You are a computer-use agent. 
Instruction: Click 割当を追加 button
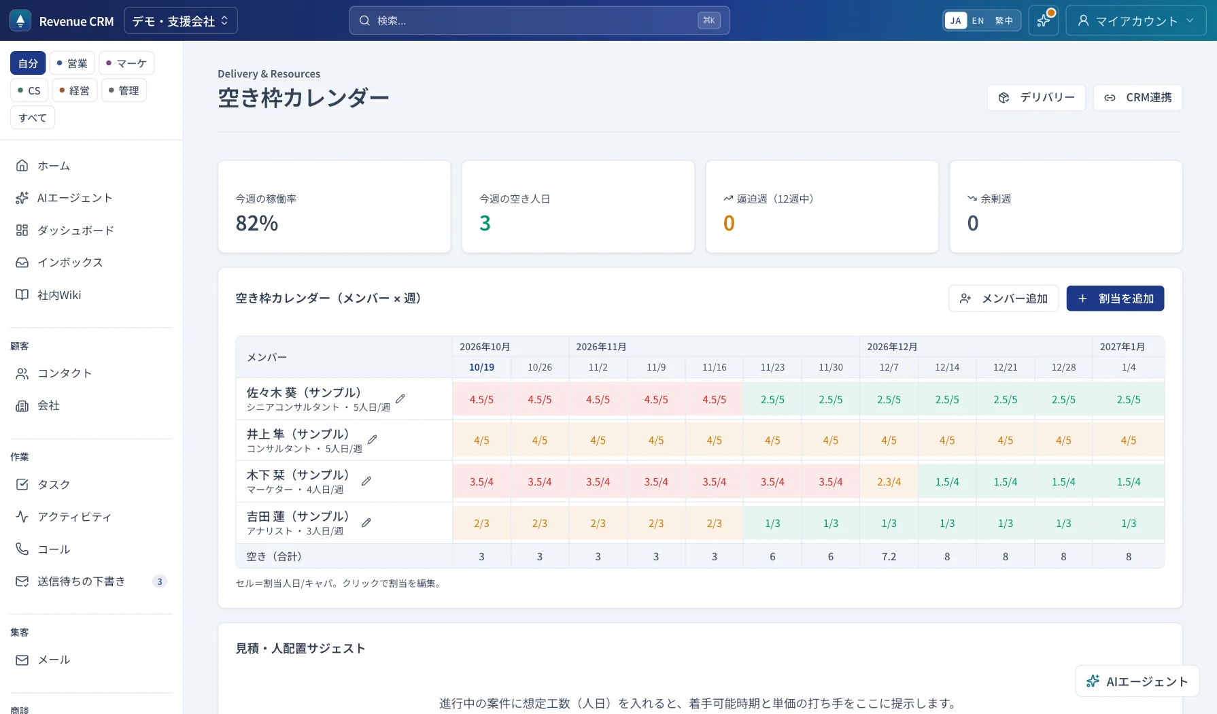point(1115,299)
